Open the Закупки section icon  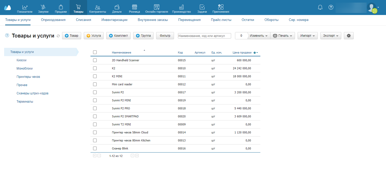[43, 7]
